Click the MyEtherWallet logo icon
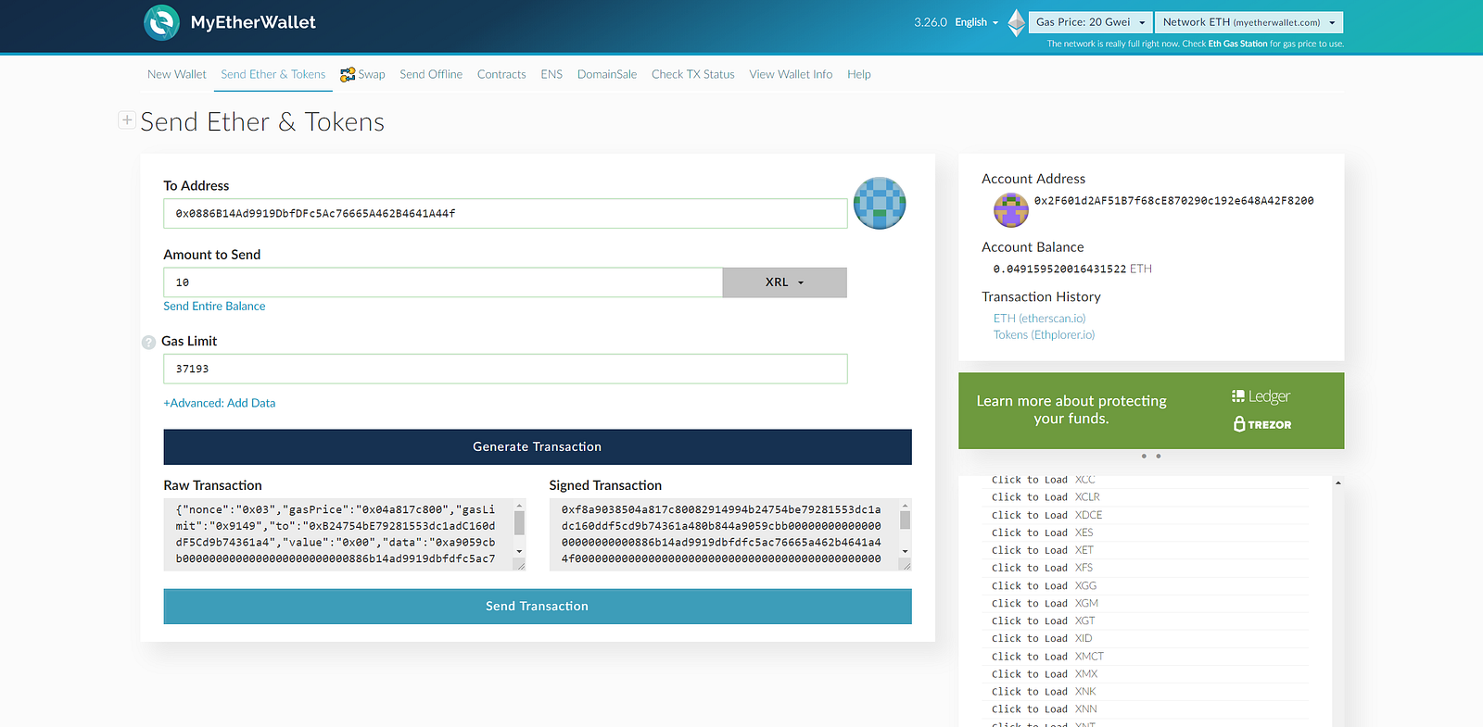Image resolution: width=1483 pixels, height=727 pixels. 161,22
